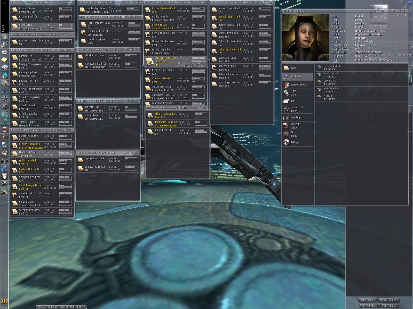Open the character sheet Settings tab
The height and width of the screenshot is (309, 413).
(298, 142)
